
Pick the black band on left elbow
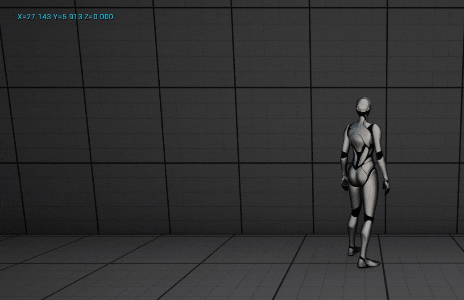point(344,155)
